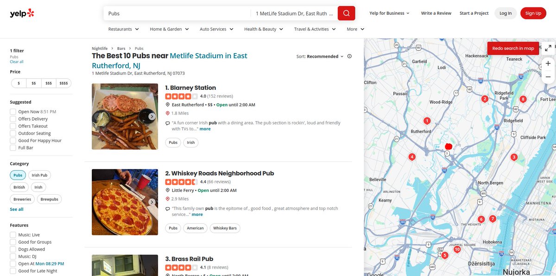
Task: Expand the map to fullscreen
Action: click(x=548, y=48)
